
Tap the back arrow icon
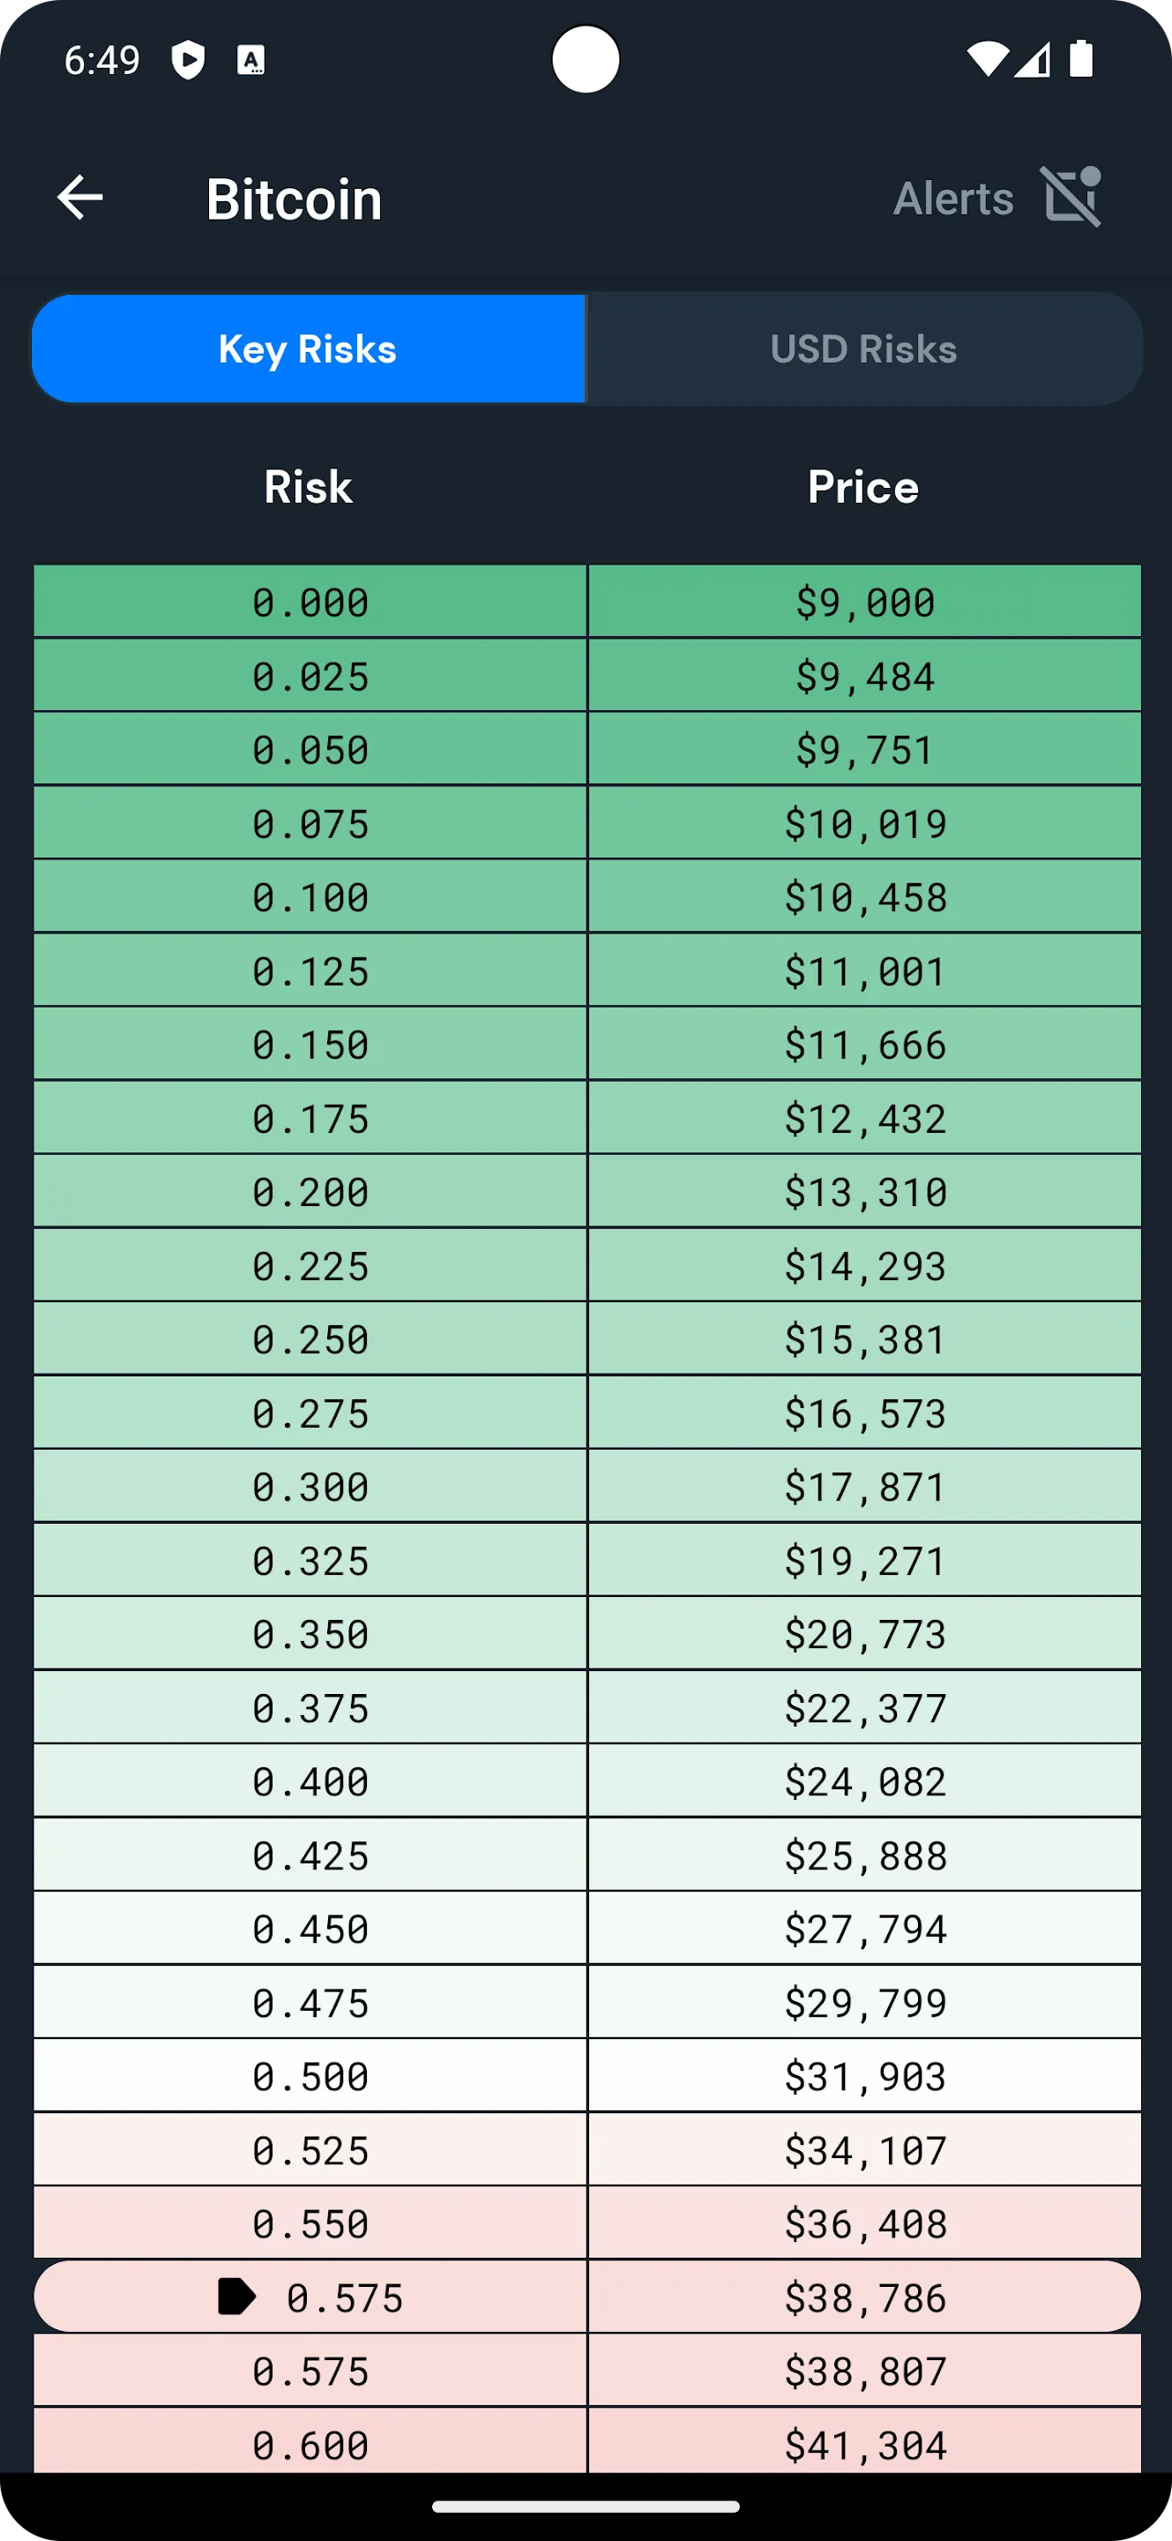pos(80,198)
